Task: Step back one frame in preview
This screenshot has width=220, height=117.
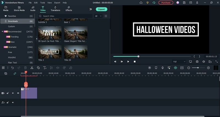Action: 115,62
